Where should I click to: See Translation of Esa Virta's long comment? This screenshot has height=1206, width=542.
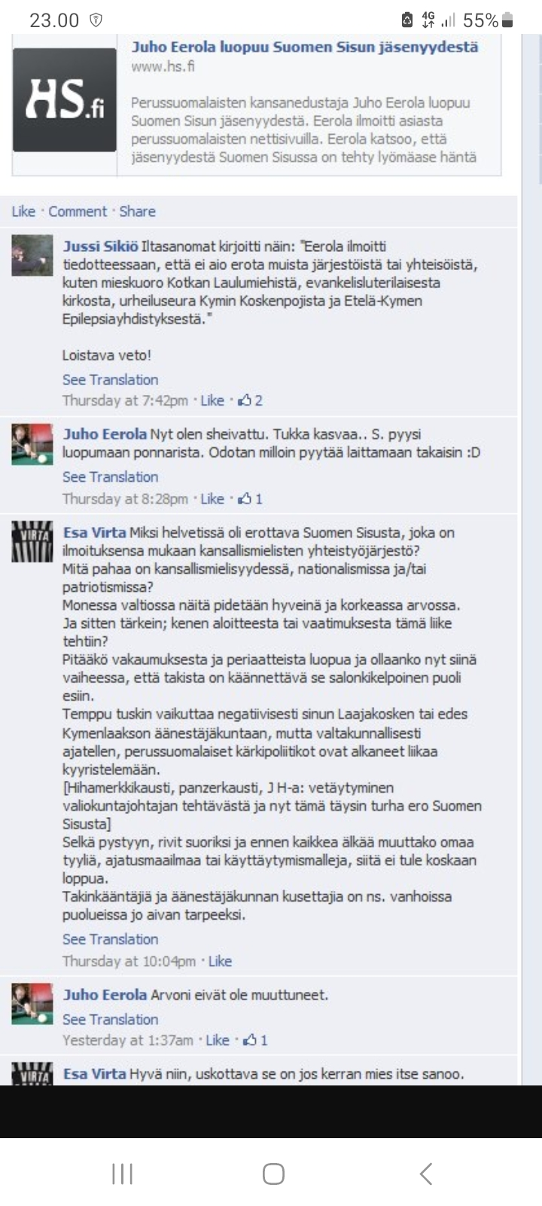110,940
